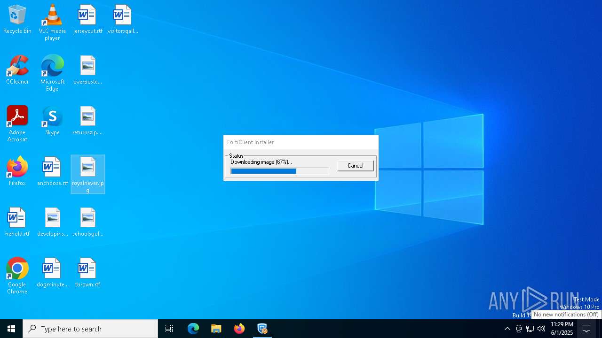Switch to FortiClient installer taskbar button
Viewport: 602px width, 338px height.
pyautogui.click(x=262, y=329)
